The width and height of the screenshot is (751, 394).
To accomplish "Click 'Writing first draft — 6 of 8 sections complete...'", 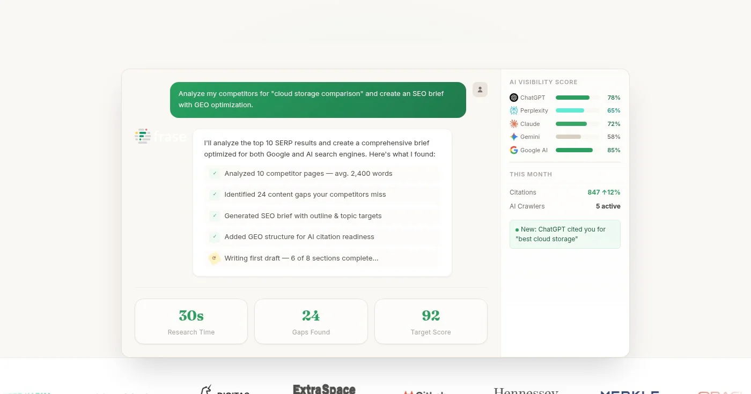I will (301, 258).
